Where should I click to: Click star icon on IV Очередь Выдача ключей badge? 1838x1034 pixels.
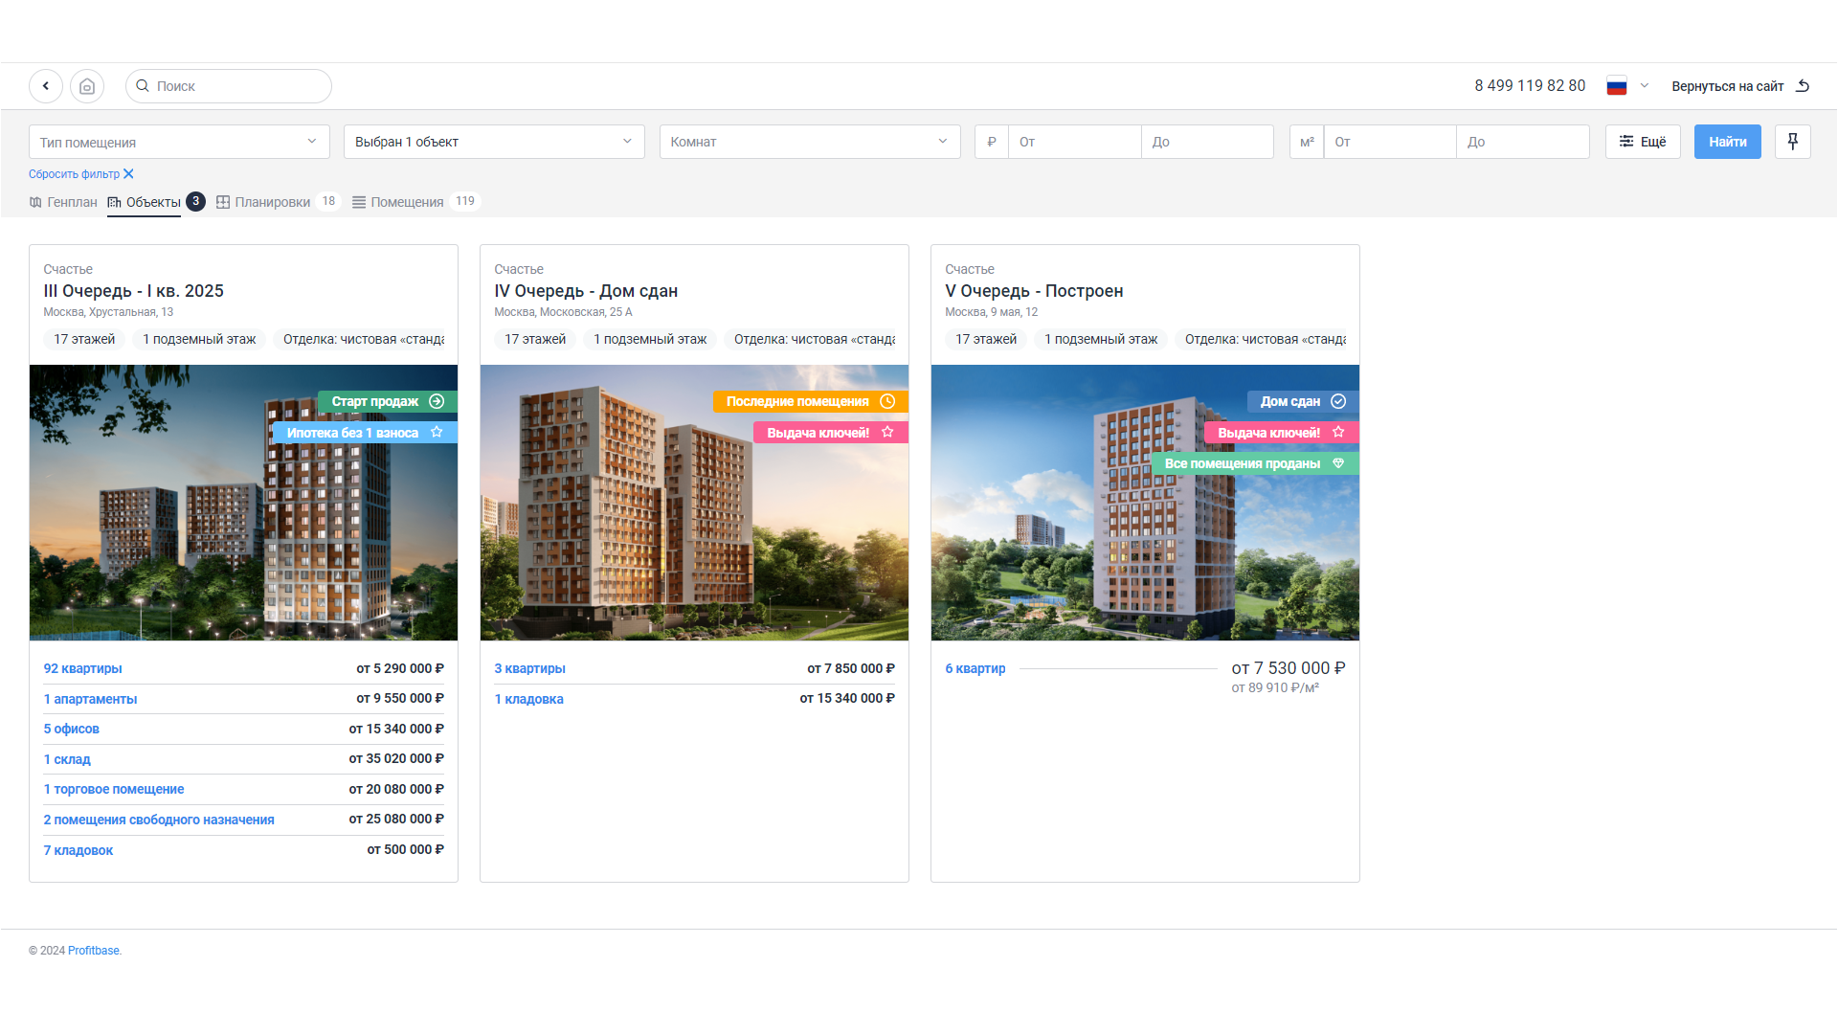[x=887, y=433]
